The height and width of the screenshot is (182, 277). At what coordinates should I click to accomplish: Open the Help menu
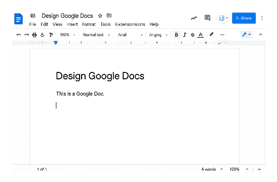[x=154, y=24]
